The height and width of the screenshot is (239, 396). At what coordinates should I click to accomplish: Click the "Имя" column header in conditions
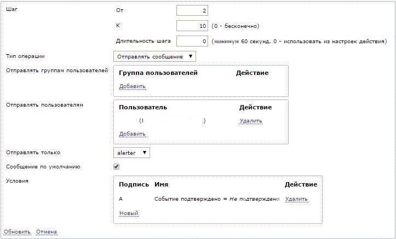pyautogui.click(x=161, y=185)
